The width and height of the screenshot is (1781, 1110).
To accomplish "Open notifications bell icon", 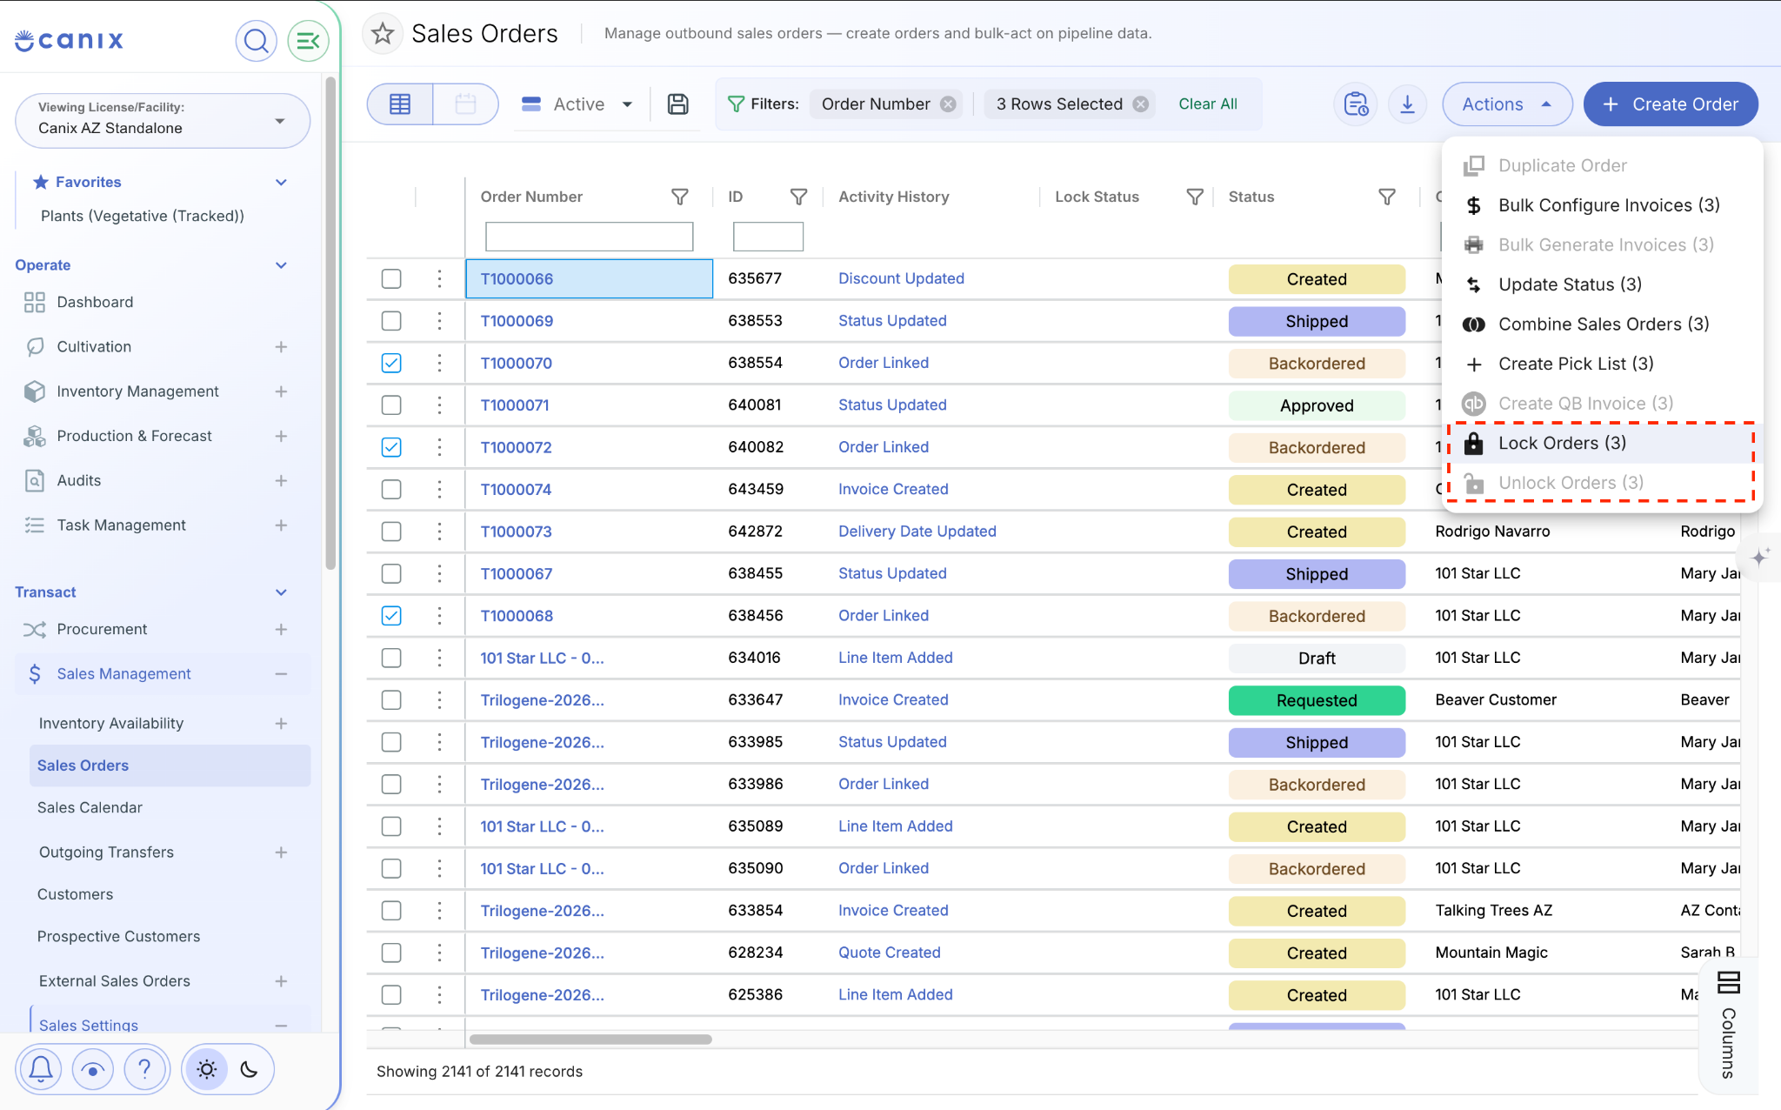I will coord(41,1069).
